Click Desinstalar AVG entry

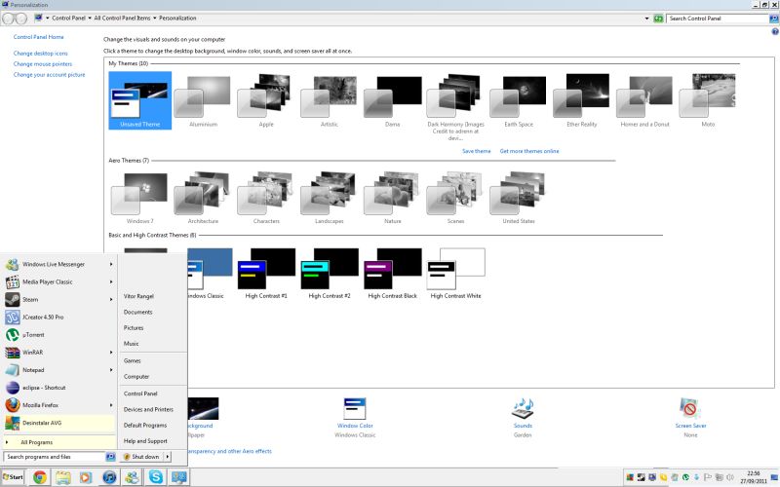[x=58, y=423]
